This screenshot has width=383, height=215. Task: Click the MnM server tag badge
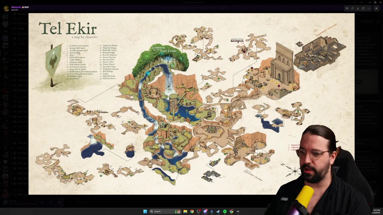tap(25, 7)
